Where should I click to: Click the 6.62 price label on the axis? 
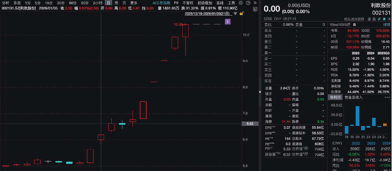click(x=250, y=124)
